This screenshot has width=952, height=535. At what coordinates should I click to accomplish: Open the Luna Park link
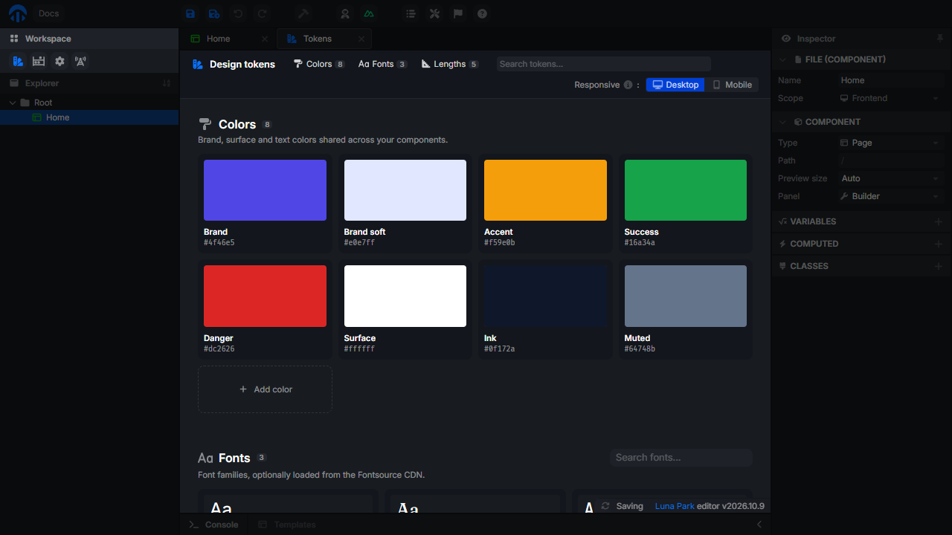coord(675,506)
